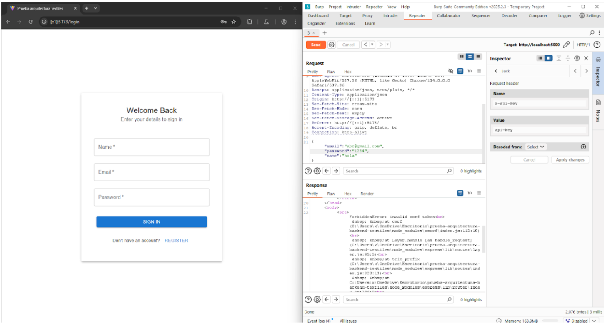Open Response message editor hamburger menu

[479, 193]
